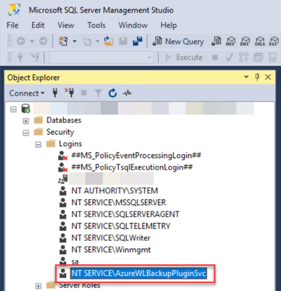The height and width of the screenshot is (291, 281).
Task: Expand the Databases folder node
Action: [26, 121]
